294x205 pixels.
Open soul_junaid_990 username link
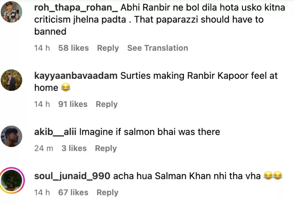click(72, 176)
